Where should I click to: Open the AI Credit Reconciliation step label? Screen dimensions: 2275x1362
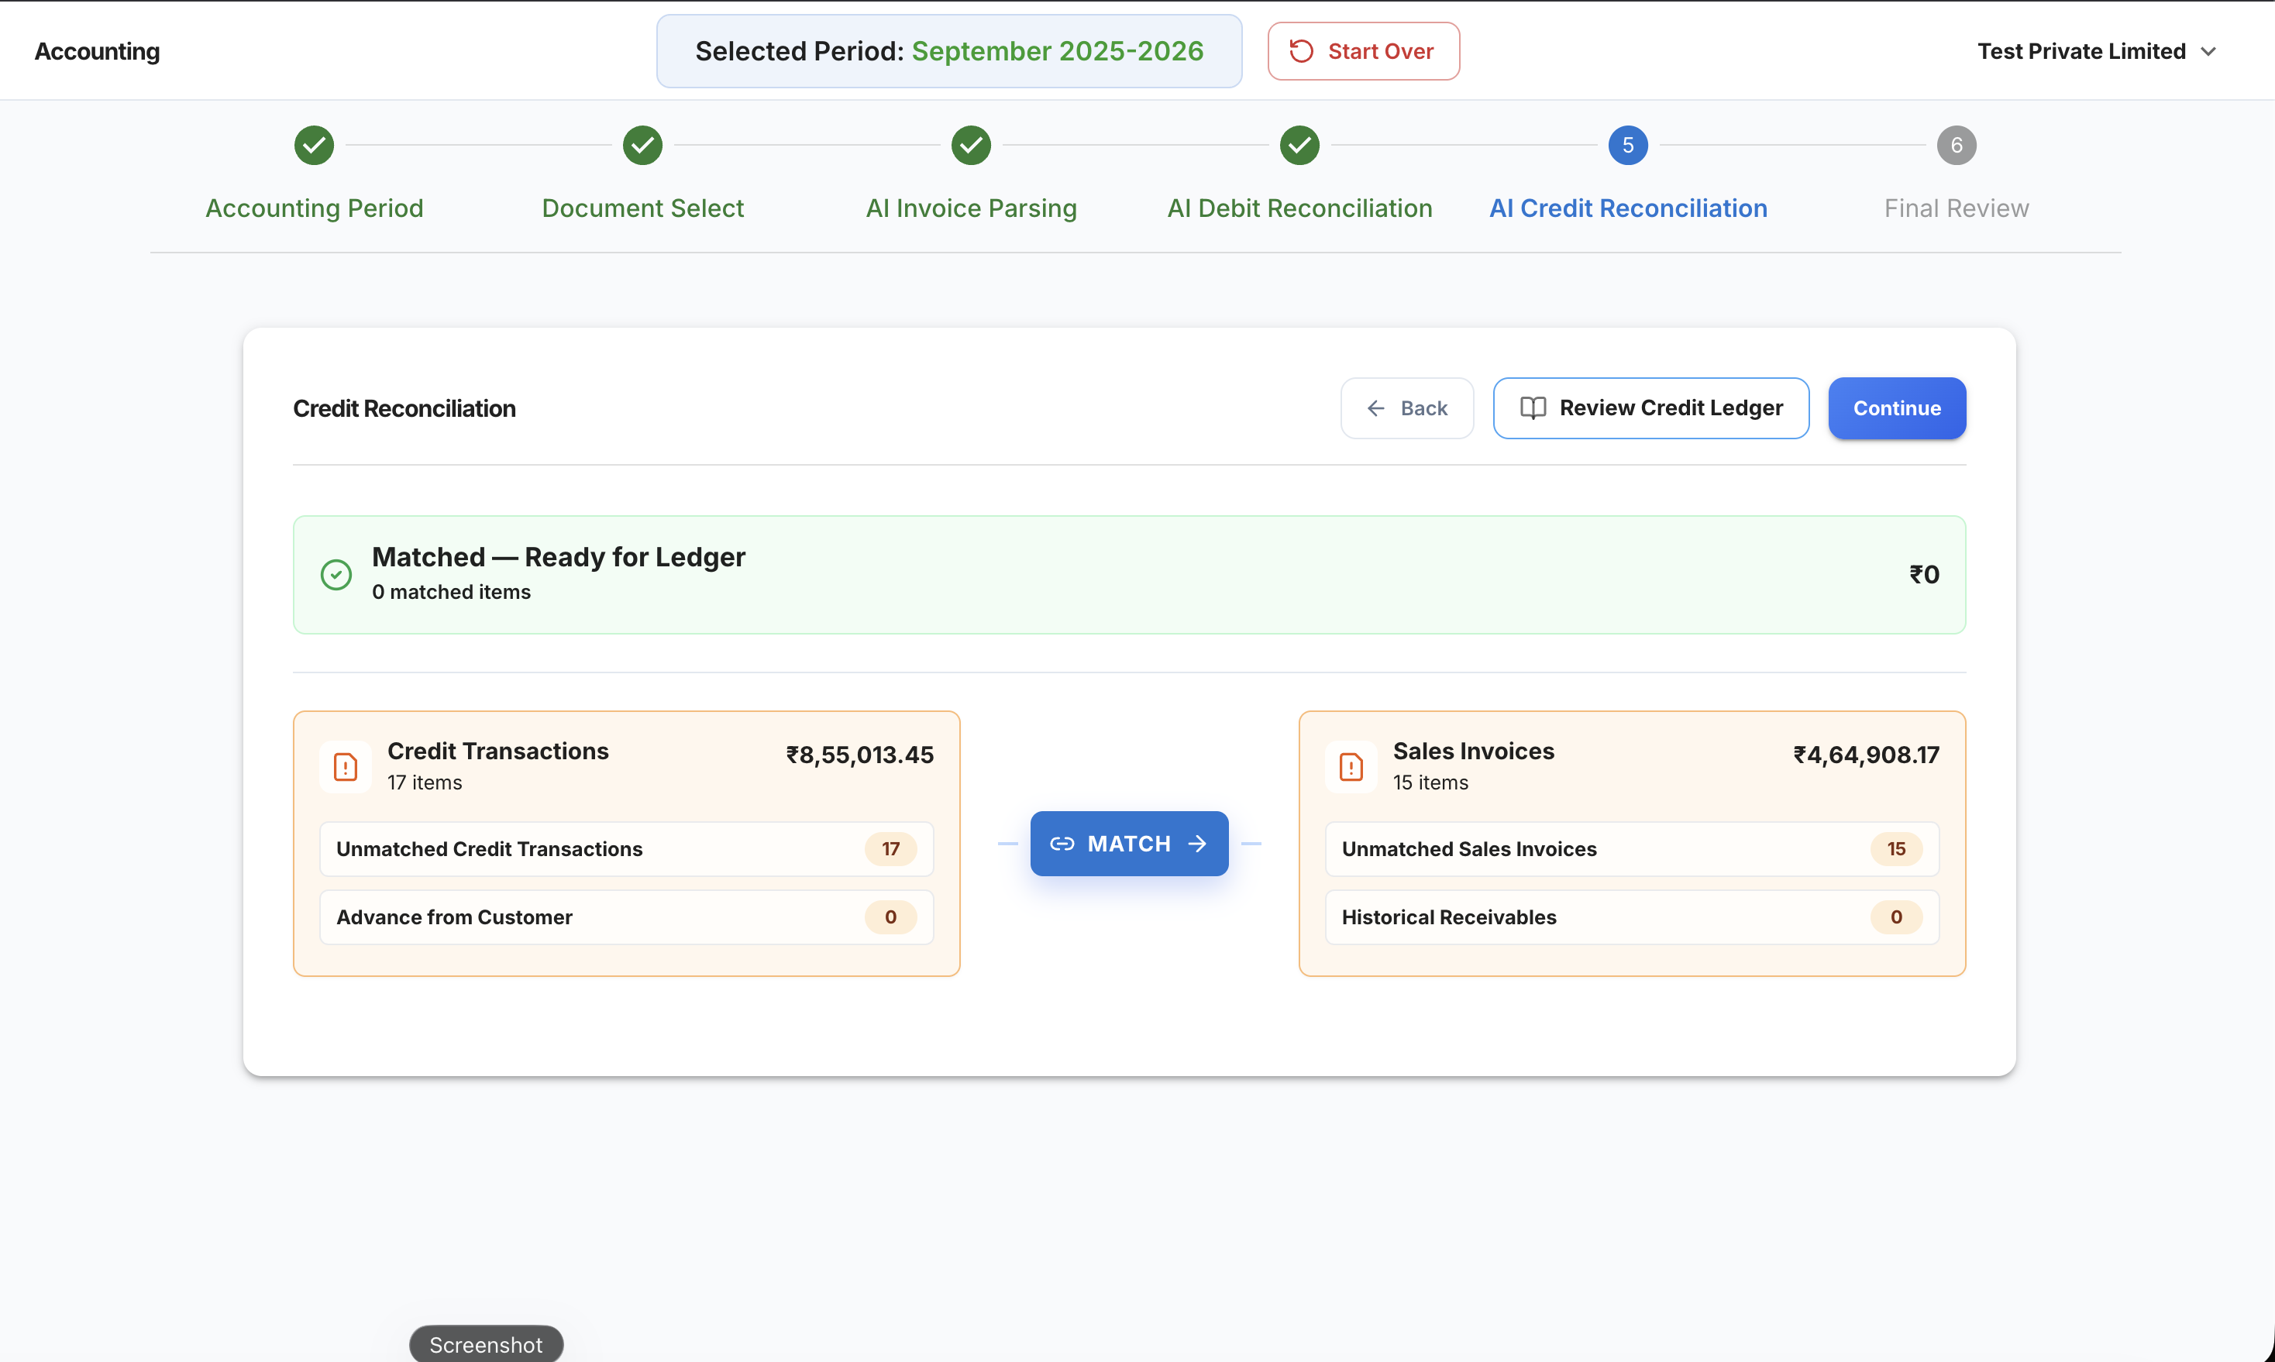(1628, 208)
